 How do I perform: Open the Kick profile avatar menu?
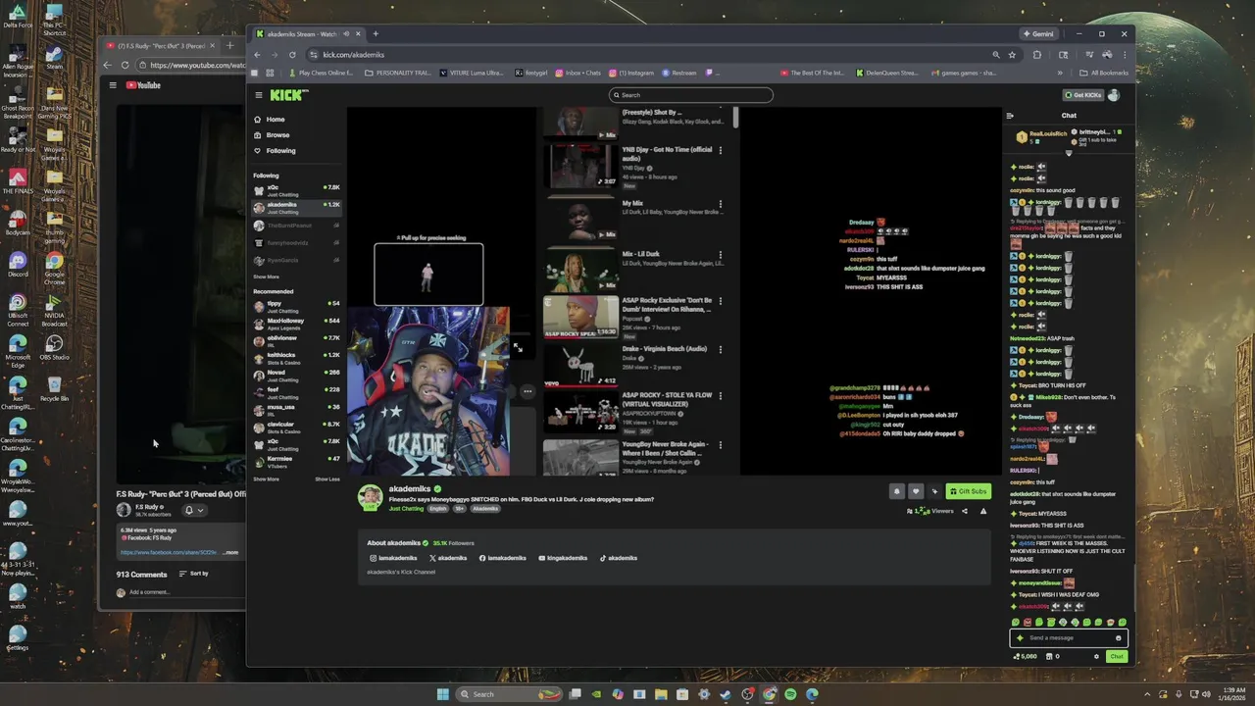1114,95
